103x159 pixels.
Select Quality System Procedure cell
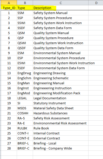61,38
